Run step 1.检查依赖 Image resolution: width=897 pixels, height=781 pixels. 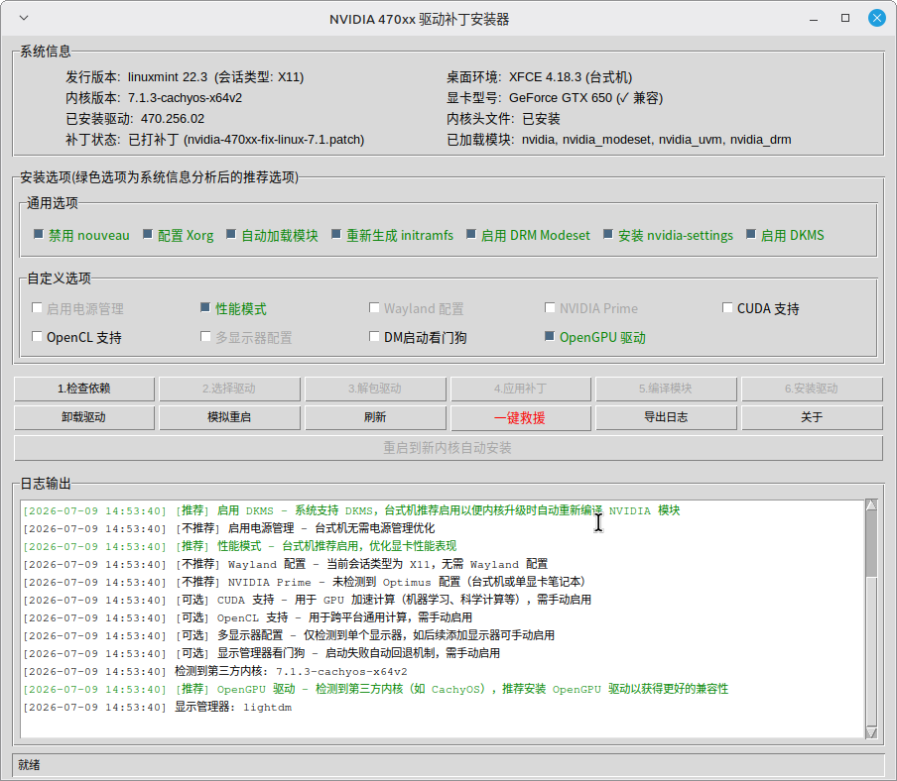84,389
